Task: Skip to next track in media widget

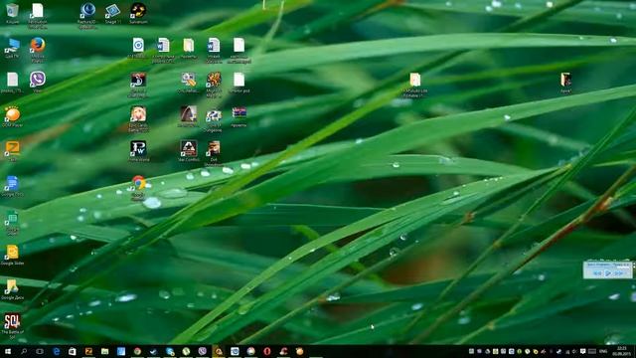Action: click(618, 273)
